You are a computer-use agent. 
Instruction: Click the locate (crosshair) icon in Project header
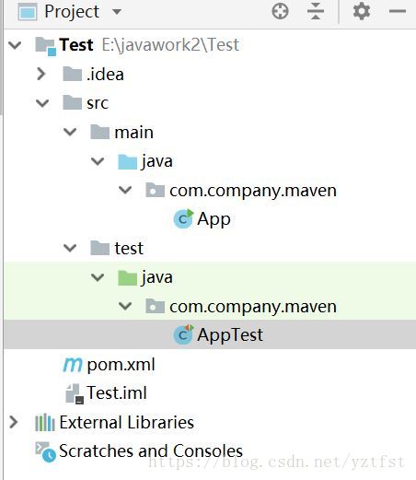280,11
